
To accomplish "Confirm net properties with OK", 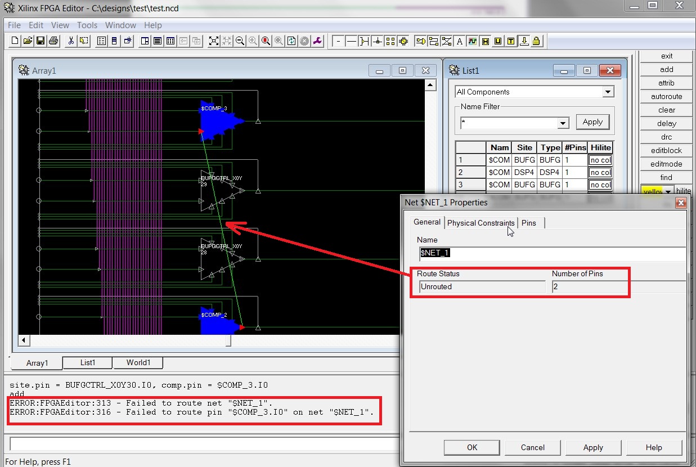I will [472, 447].
